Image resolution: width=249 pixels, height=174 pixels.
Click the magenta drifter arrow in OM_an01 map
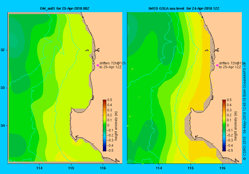[x=98, y=65]
